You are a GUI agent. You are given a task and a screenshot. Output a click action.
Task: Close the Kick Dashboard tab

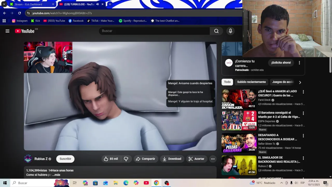coord(53,4)
